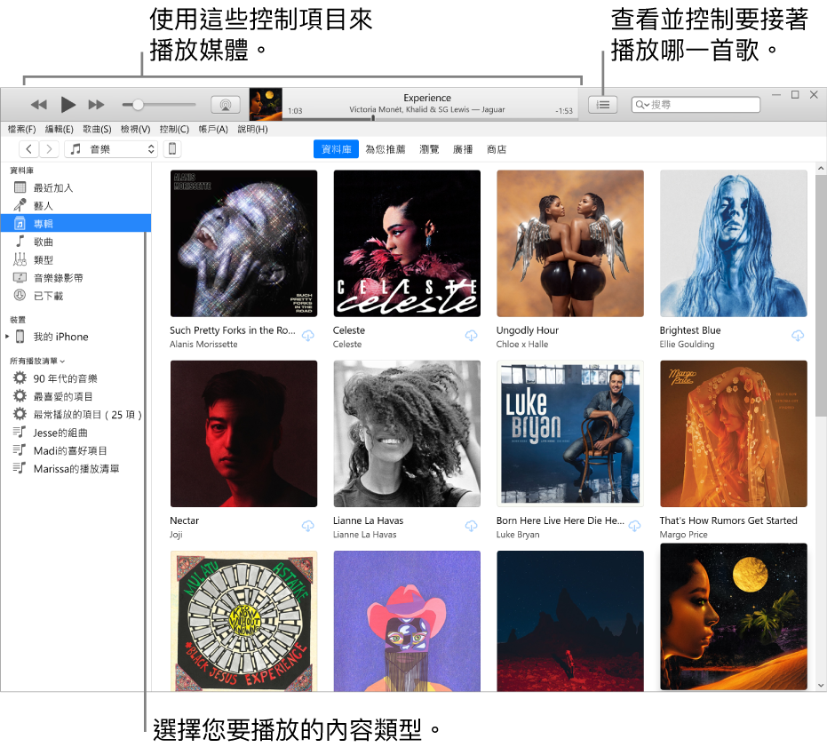Open the Up Next queue list button
827x747 pixels.
coord(602,105)
